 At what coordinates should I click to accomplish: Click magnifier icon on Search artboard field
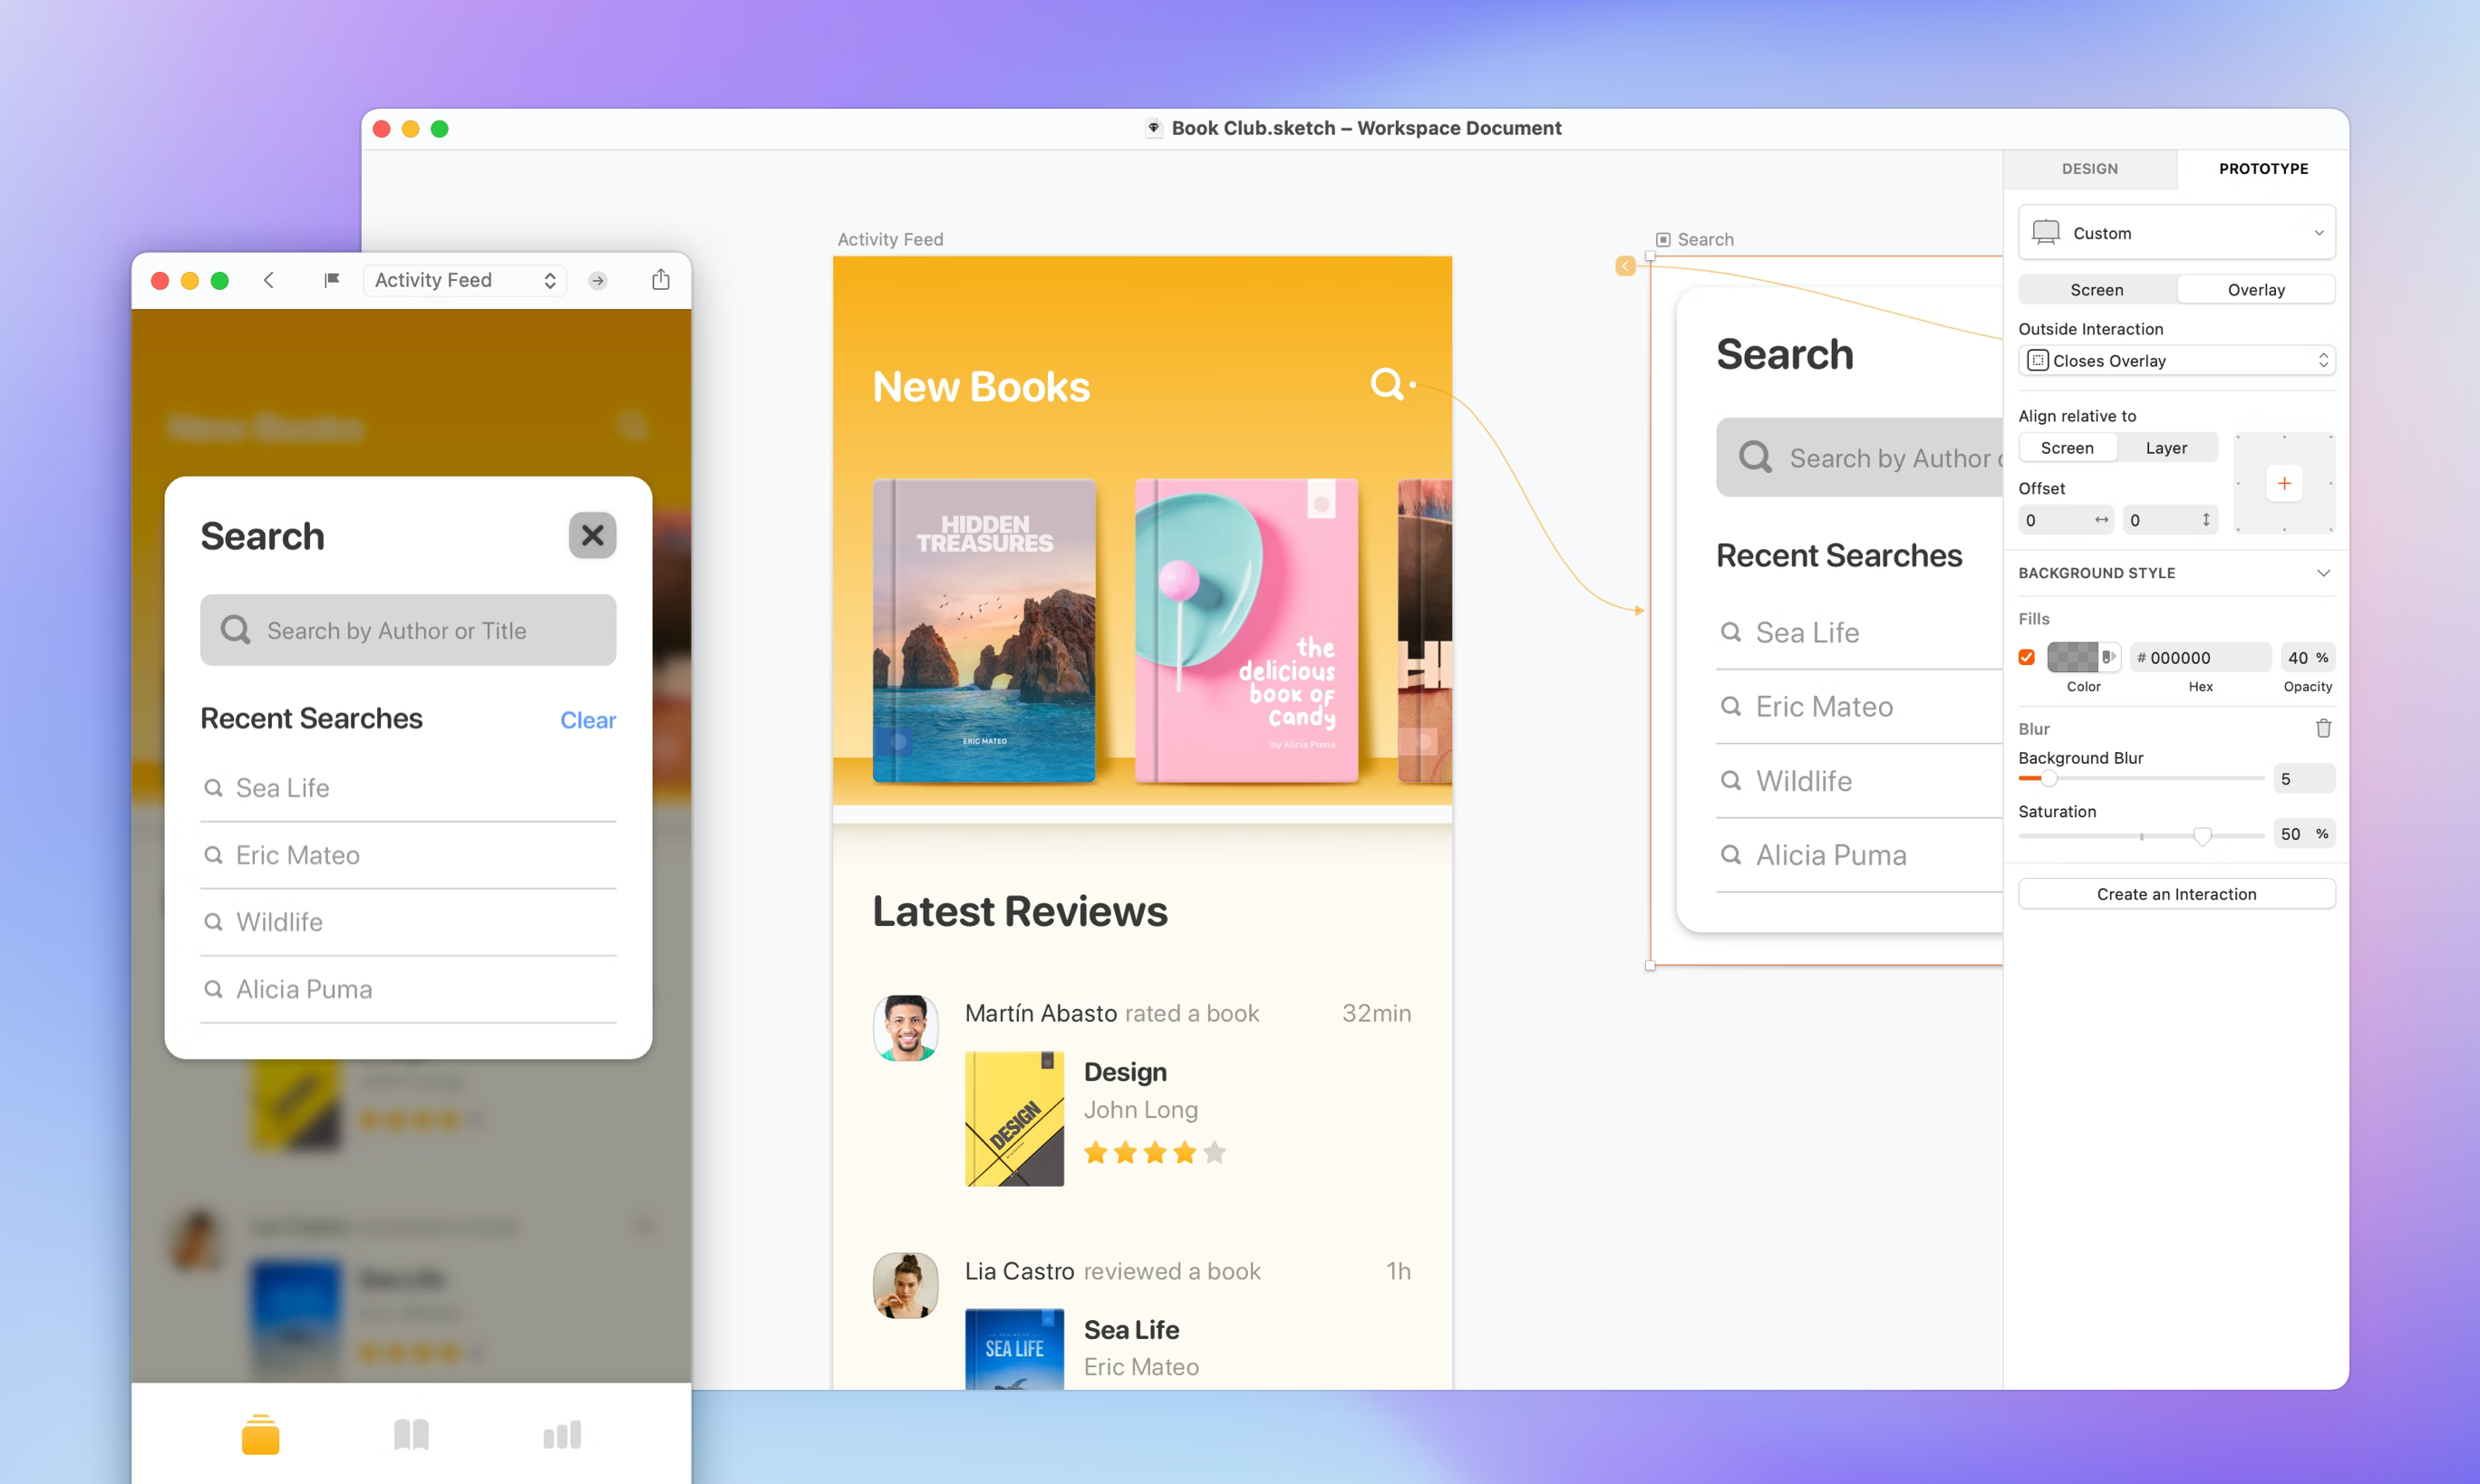[1755, 457]
